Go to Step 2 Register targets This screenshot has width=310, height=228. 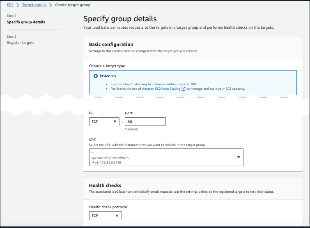click(x=21, y=43)
